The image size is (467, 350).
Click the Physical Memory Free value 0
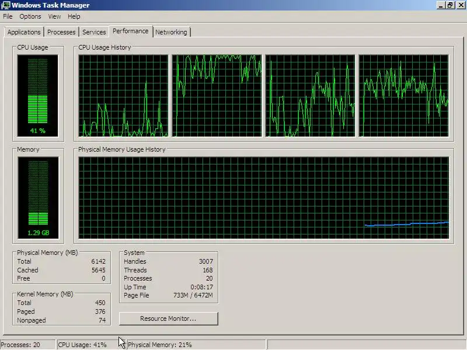tap(103, 279)
